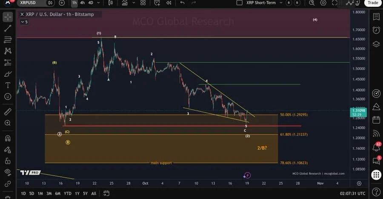
Task: Open notifications bell with 62 badge
Action: tap(376, 147)
